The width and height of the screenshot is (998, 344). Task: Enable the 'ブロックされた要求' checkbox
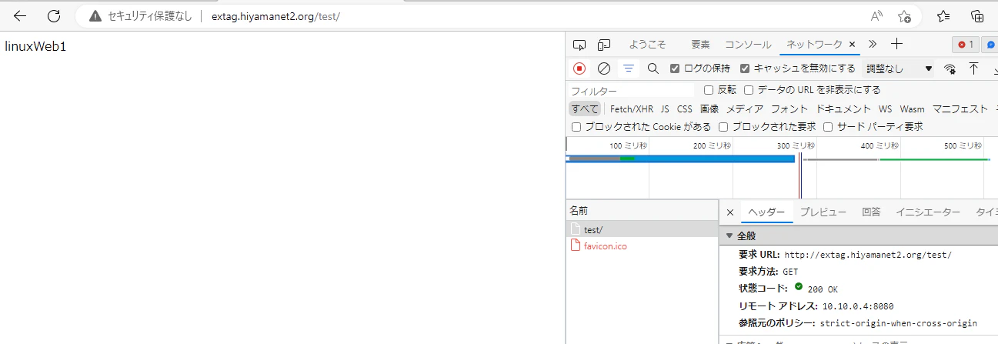723,127
